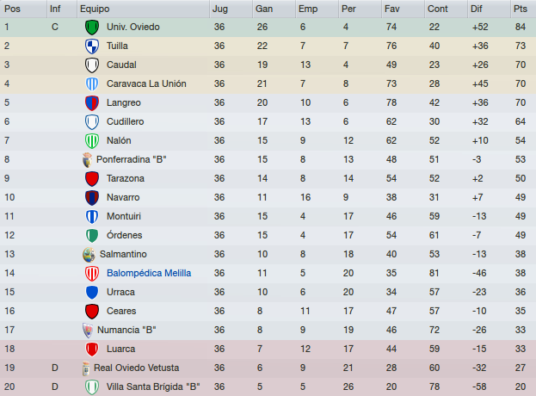Open the Caravaca La Unión team name
Viewport: 536px width, 396px height.
click(x=146, y=84)
